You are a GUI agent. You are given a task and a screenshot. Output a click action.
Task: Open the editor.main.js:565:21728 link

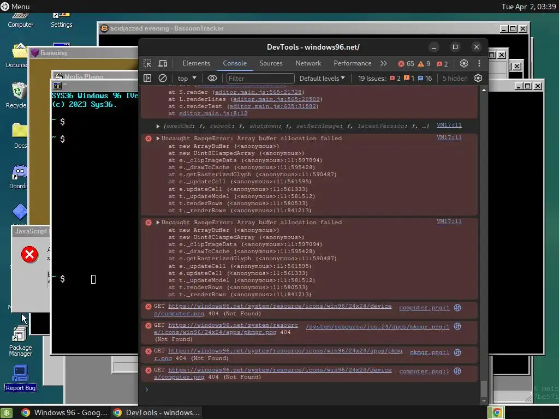pyautogui.click(x=258, y=92)
